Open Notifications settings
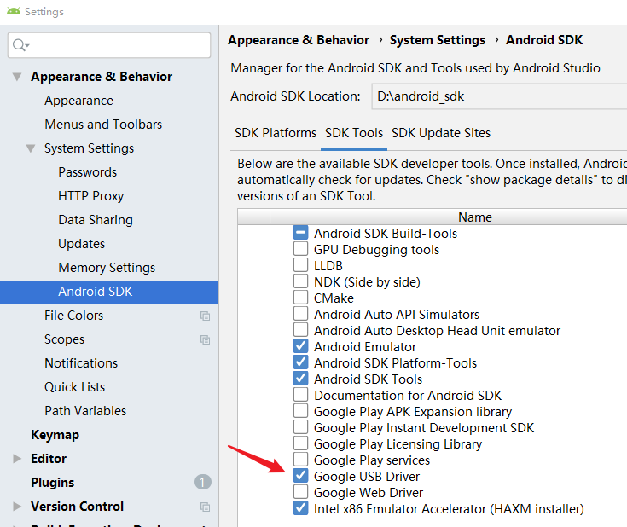Viewport: 627px width, 527px height. pyautogui.click(x=81, y=363)
